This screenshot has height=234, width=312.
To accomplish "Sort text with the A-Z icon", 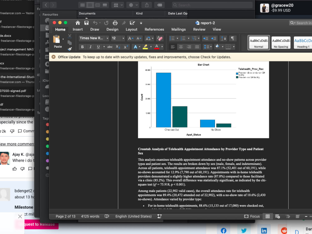I will pyautogui.click(x=224, y=38).
